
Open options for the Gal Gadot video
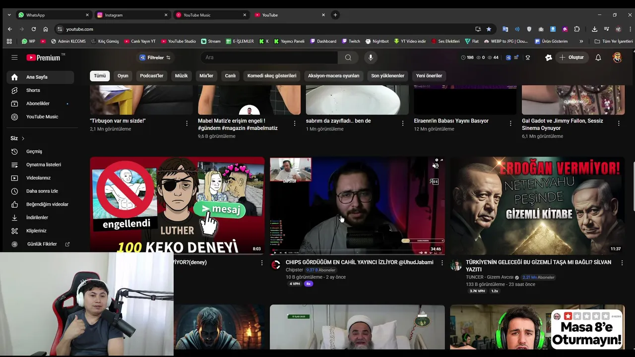point(619,123)
